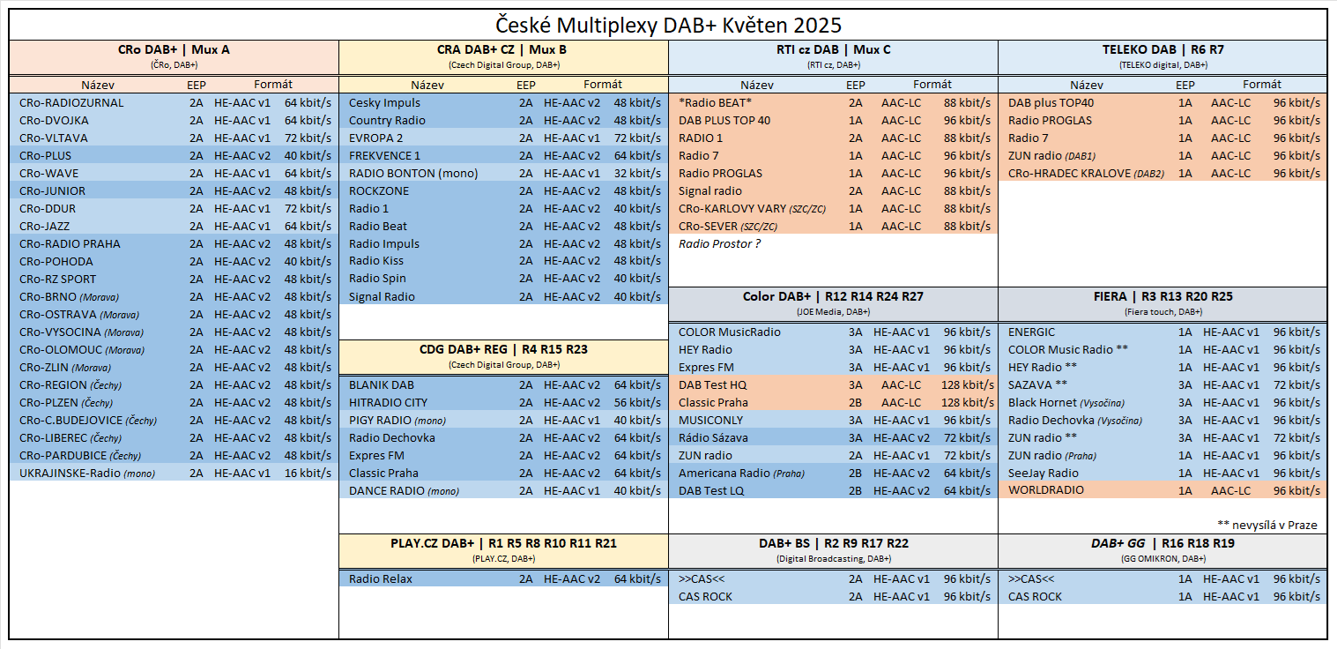Click the CRo-DVOJKA cell
Image resolution: width=1337 pixels, height=649 pixels.
54,120
